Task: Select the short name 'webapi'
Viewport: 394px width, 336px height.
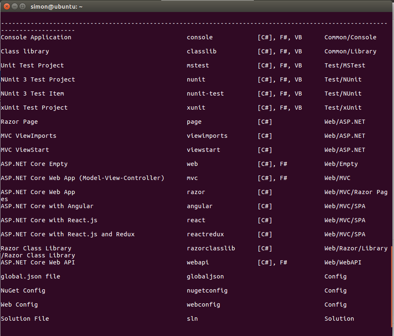Action: pos(198,263)
